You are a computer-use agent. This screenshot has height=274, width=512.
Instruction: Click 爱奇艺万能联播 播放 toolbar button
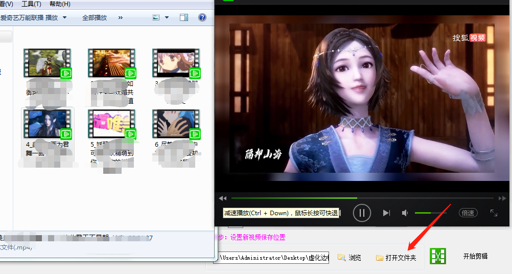coord(29,17)
